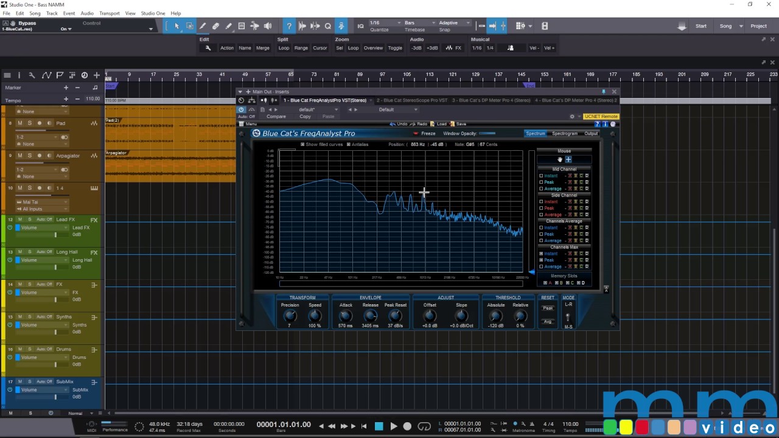
Task: Open All Inputs dropdown on track 10
Action: point(43,209)
